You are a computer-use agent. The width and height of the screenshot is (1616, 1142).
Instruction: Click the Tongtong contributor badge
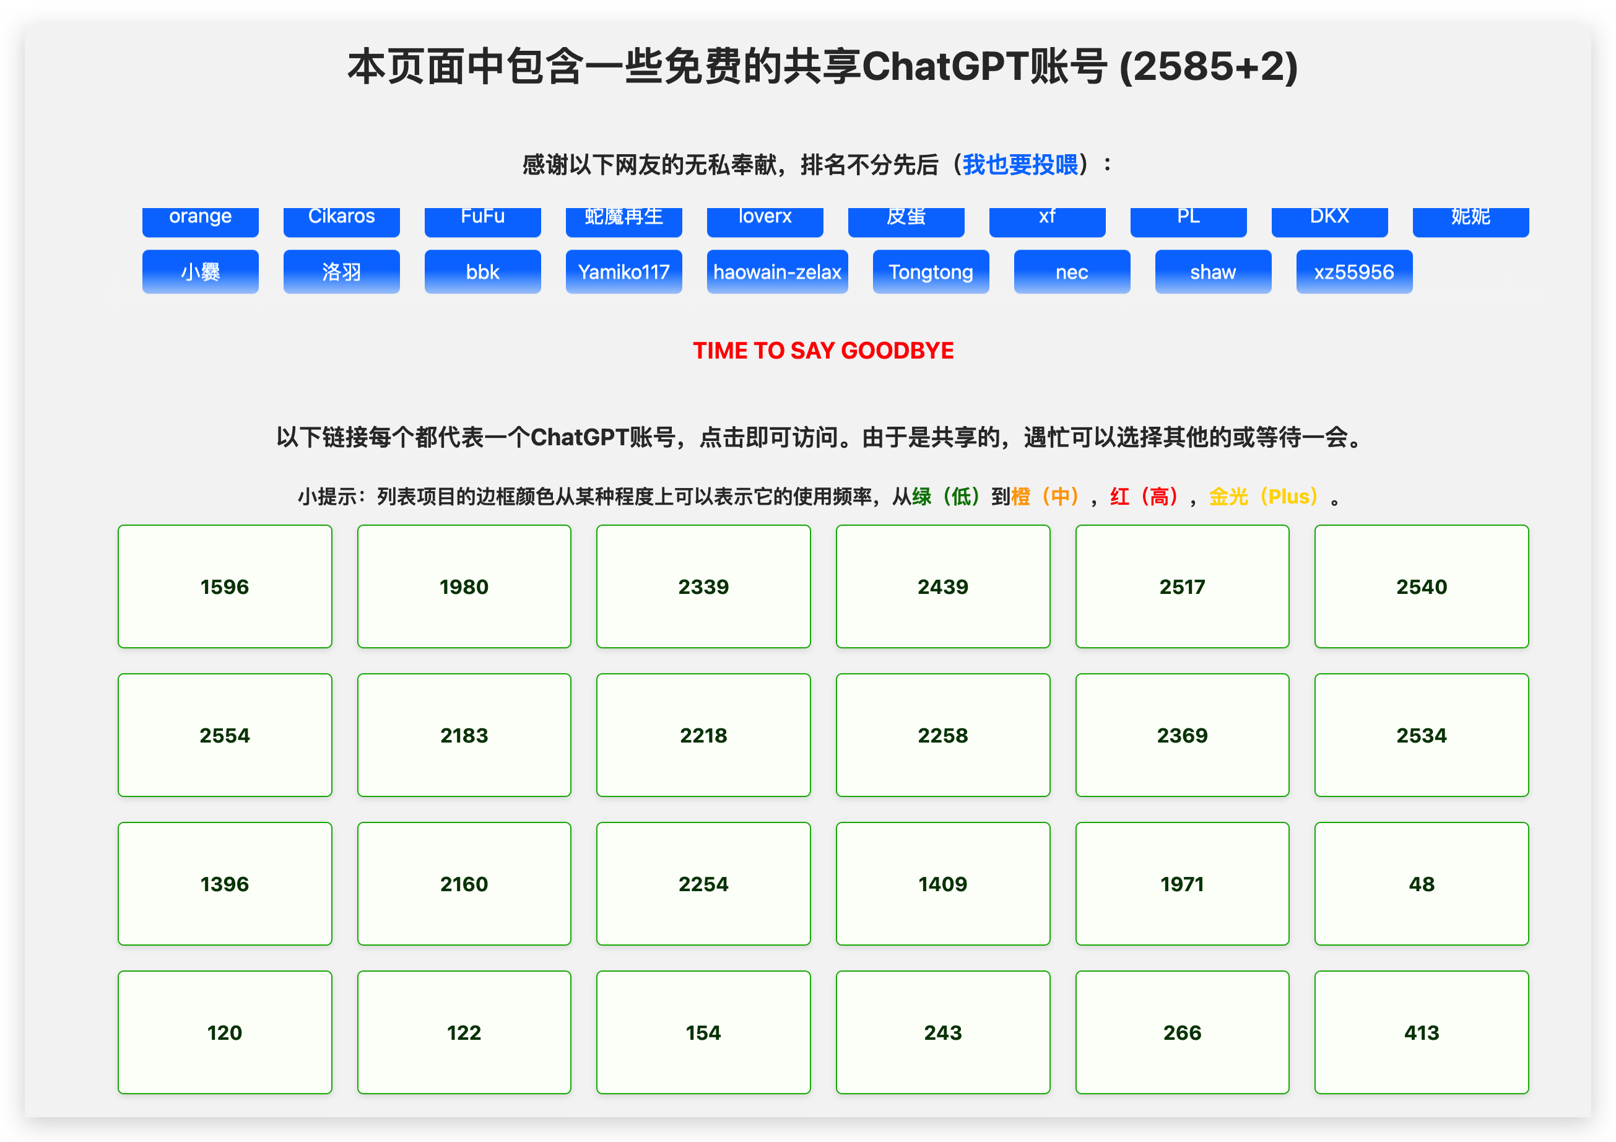point(931,272)
